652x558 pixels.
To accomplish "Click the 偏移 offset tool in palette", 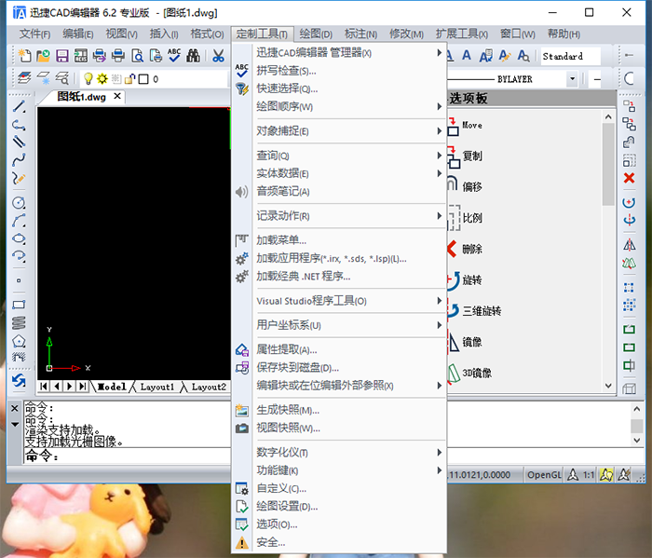I will (472, 187).
